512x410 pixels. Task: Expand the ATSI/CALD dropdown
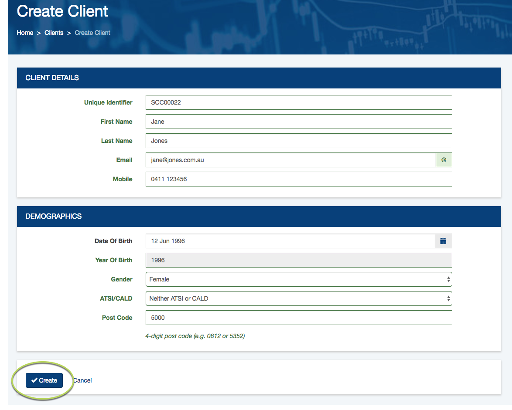coord(299,298)
